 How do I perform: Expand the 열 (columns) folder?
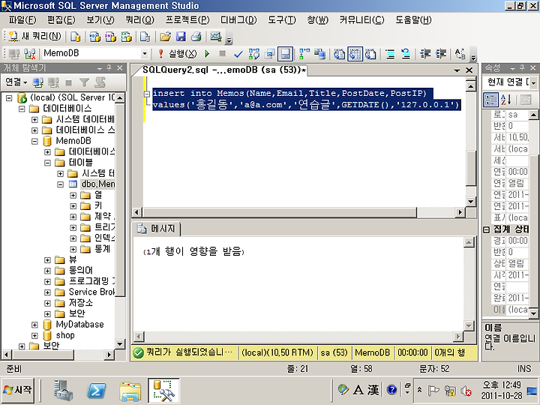[x=73, y=195]
